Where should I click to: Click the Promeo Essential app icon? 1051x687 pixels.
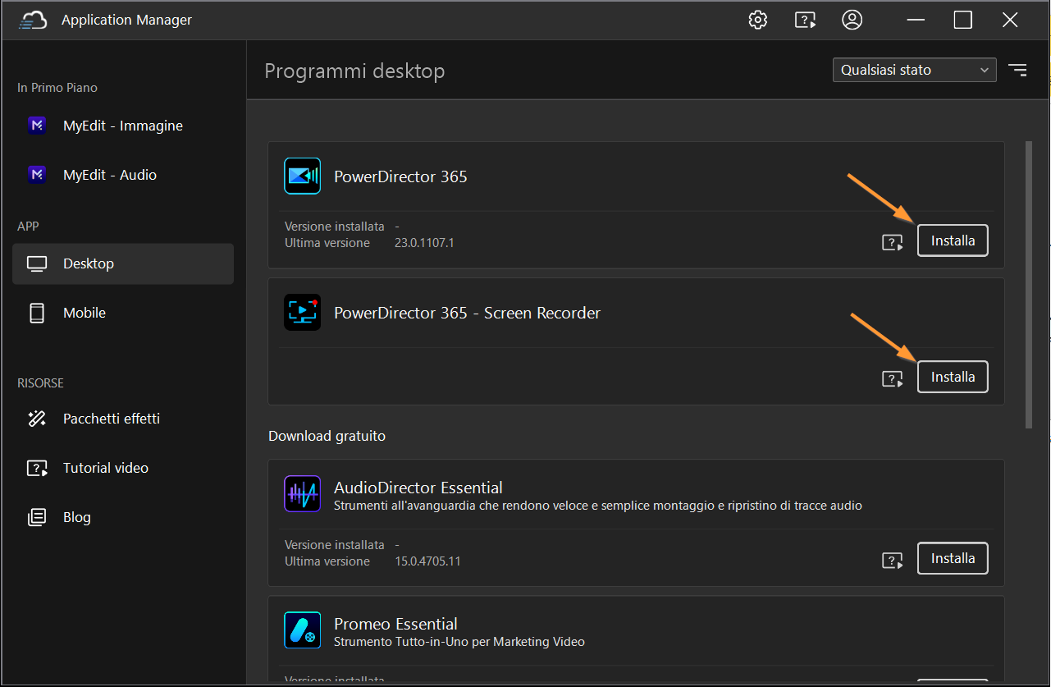(302, 630)
